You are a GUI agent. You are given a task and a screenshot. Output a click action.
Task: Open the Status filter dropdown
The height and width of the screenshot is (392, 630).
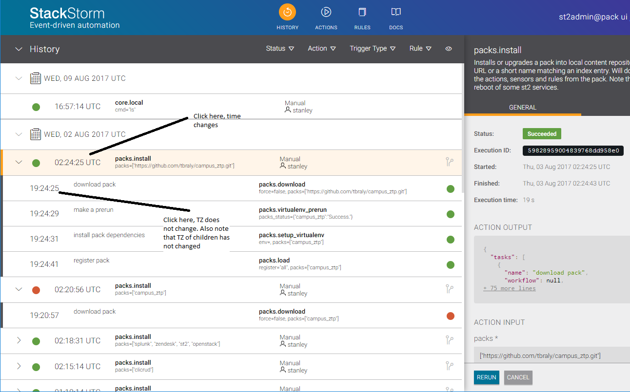pos(280,49)
